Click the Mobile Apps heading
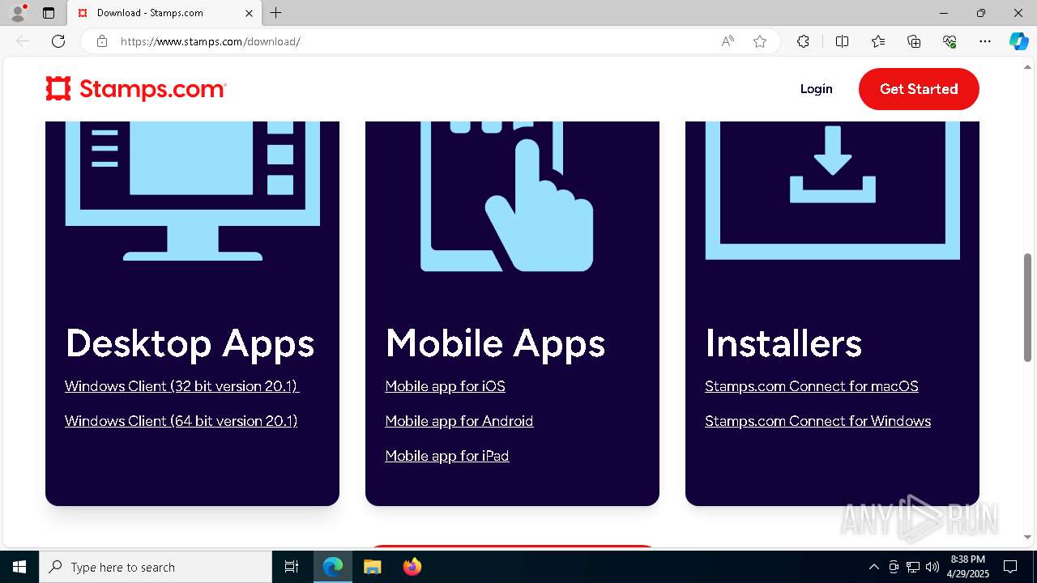 (x=495, y=343)
